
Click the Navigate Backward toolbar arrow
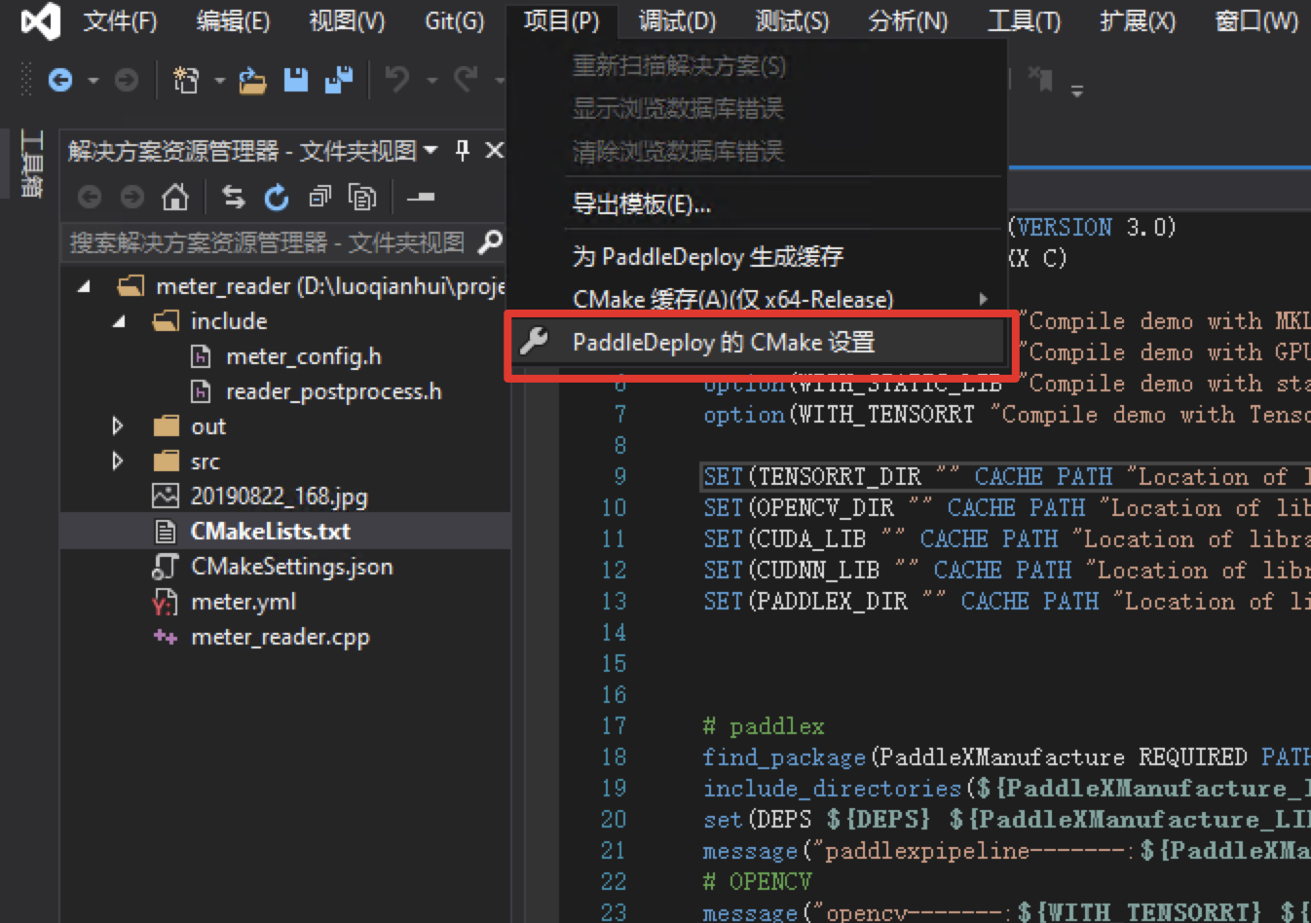[60, 80]
